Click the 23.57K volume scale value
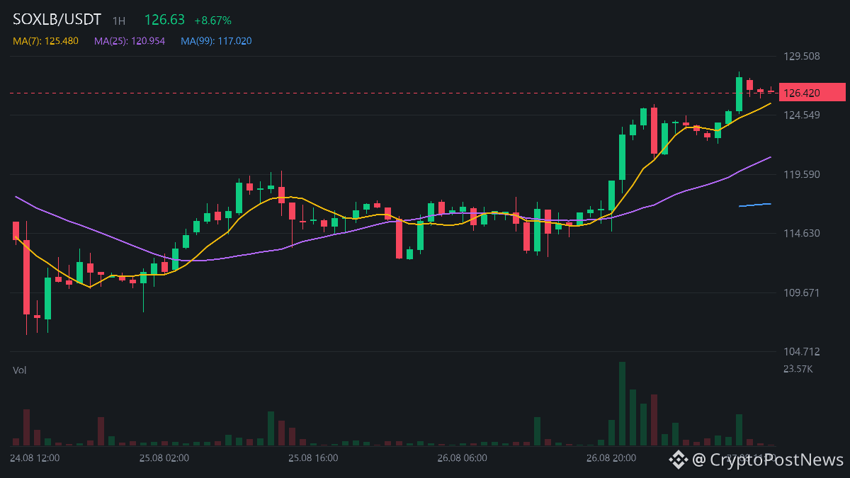Viewport: 850px width, 478px height. (798, 369)
